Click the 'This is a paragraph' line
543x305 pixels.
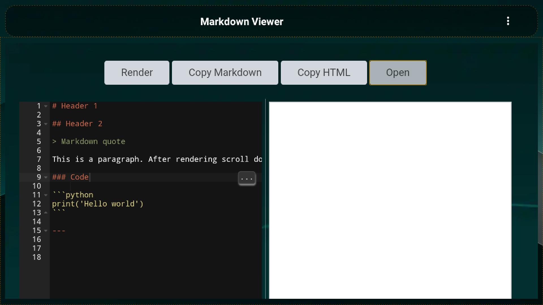(x=157, y=159)
